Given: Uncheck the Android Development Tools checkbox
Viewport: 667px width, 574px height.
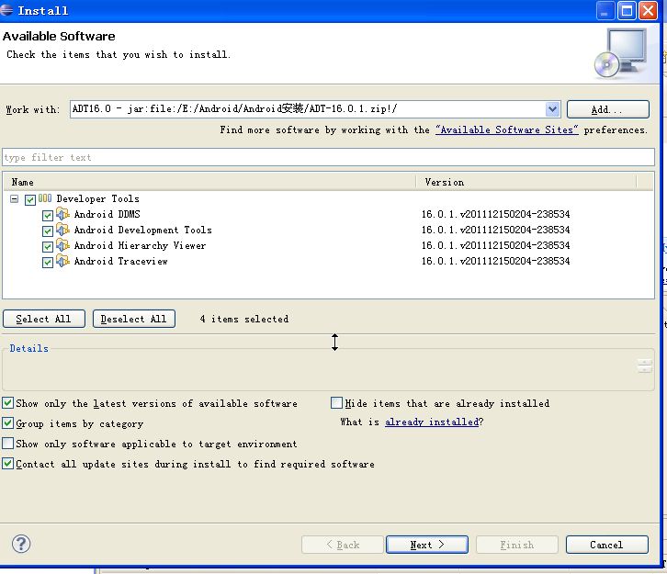Looking at the screenshot, I should 48,231.
